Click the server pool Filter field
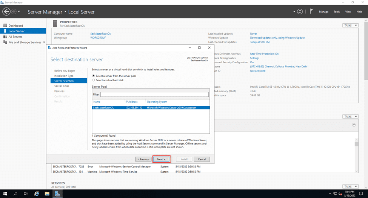368x198 pixels. tap(154, 94)
